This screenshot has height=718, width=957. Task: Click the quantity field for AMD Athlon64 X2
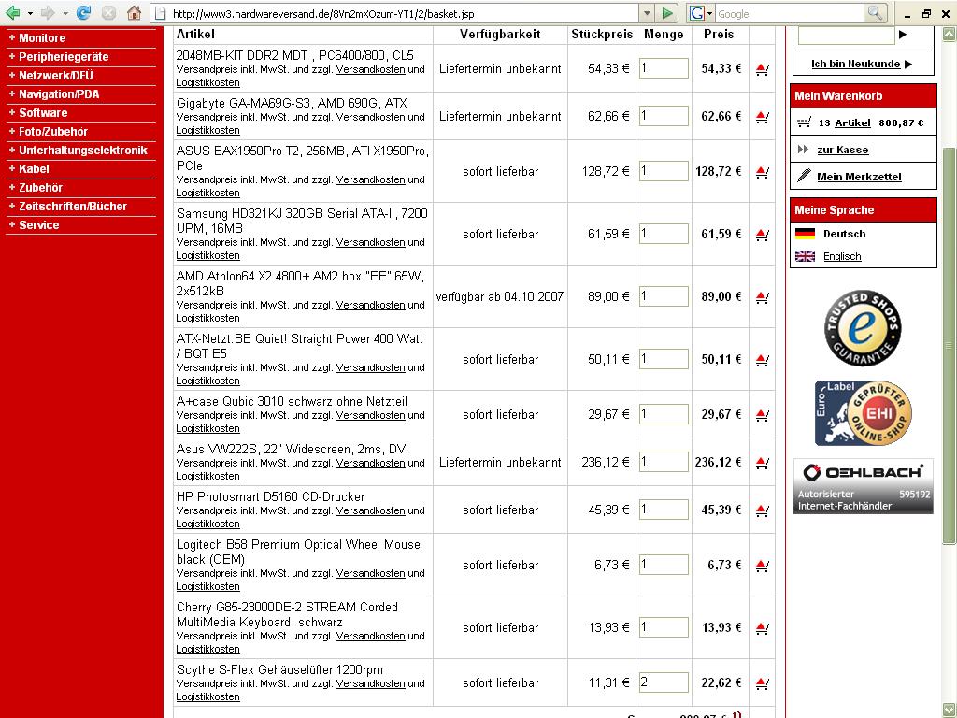(x=664, y=296)
